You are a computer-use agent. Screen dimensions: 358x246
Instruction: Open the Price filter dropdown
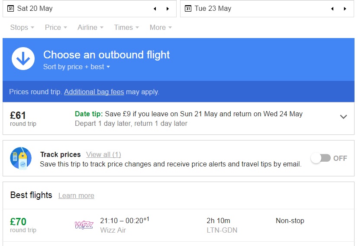click(56, 27)
